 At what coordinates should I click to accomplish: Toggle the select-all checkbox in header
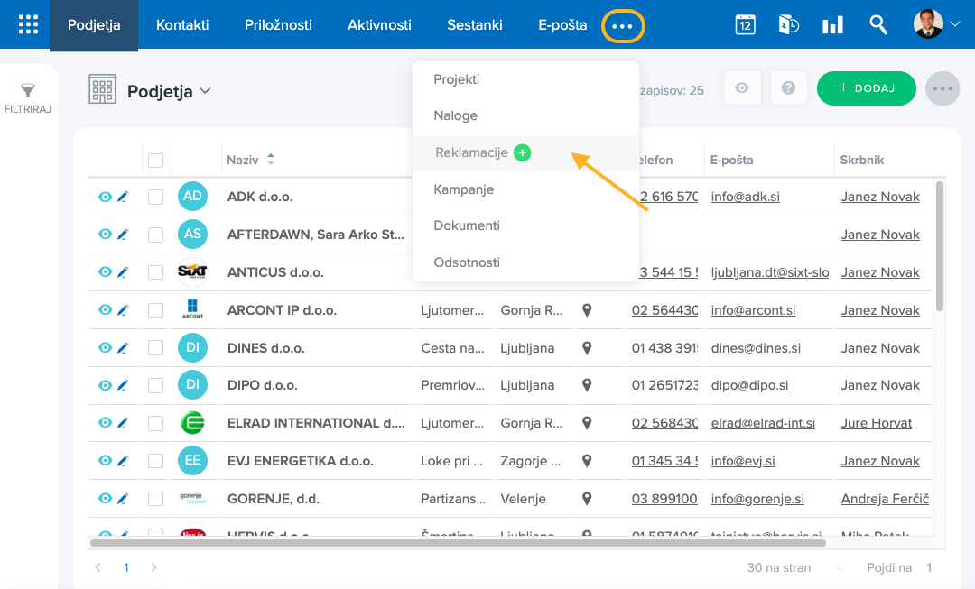(x=155, y=161)
